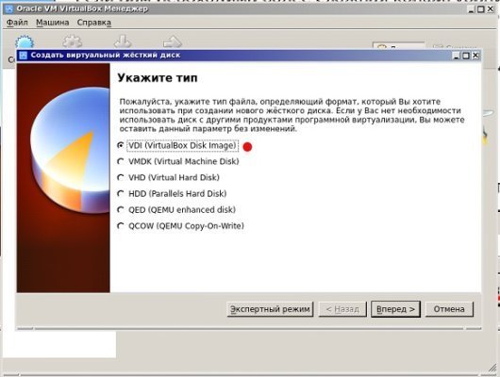The image size is (500, 377).
Task: Click the Вперед > button
Action: click(395, 309)
